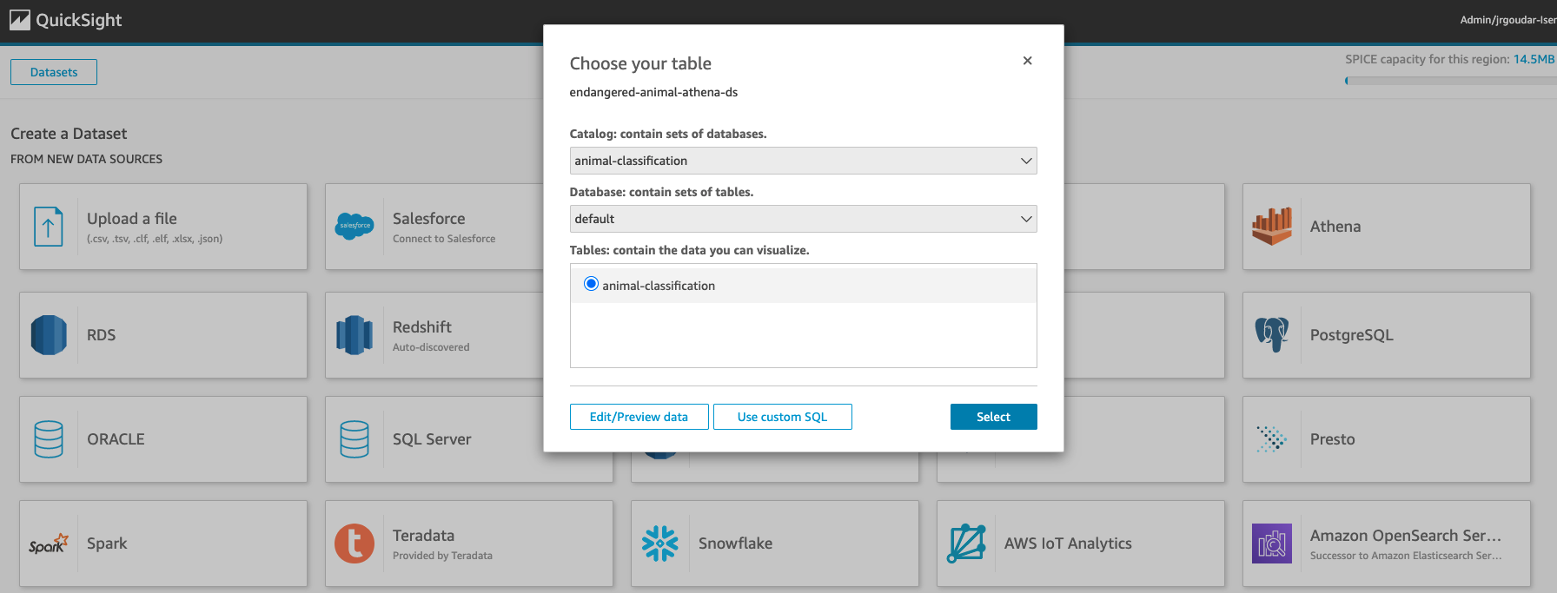
Task: Select the animal-classification table radio button
Action: pyautogui.click(x=591, y=284)
